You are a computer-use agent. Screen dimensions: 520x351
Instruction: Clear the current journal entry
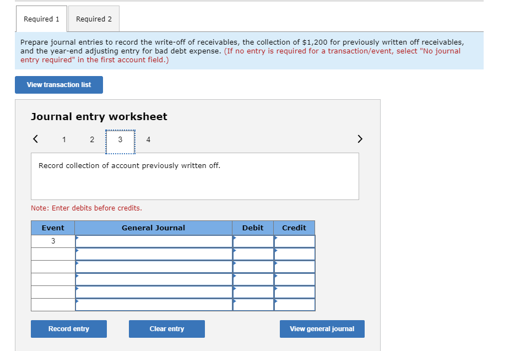pyautogui.click(x=166, y=328)
